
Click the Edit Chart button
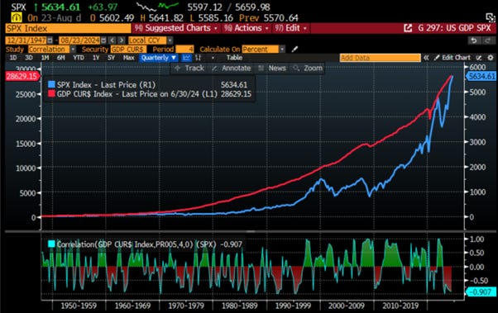(453, 58)
